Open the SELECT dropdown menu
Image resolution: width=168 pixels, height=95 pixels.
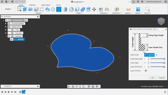click(148, 13)
